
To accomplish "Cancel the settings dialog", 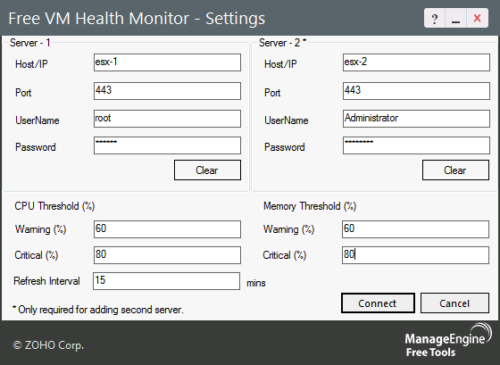I will [454, 303].
